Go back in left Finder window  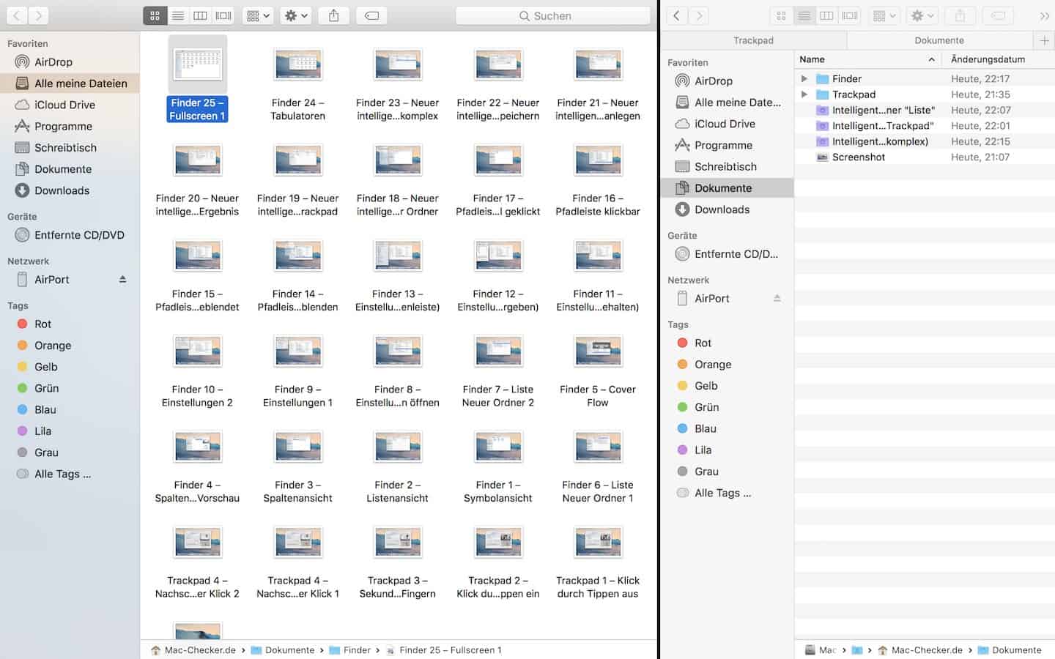[x=16, y=15]
